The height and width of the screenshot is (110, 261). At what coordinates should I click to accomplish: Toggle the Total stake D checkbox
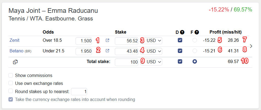[180, 62]
